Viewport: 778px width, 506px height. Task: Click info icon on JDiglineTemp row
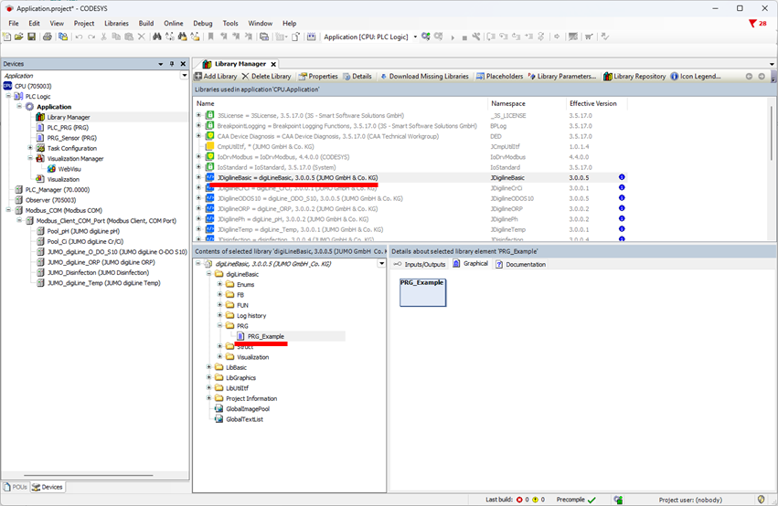point(622,229)
